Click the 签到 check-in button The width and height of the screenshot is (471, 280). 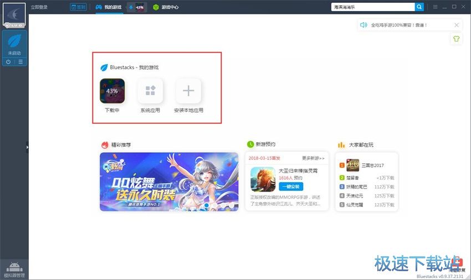[78, 7]
